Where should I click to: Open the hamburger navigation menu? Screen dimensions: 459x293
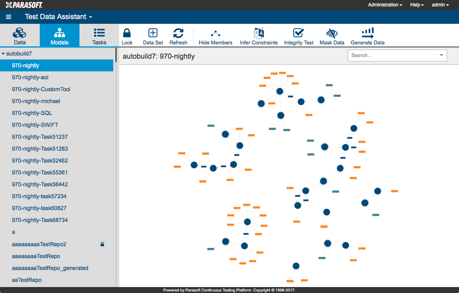pos(8,17)
